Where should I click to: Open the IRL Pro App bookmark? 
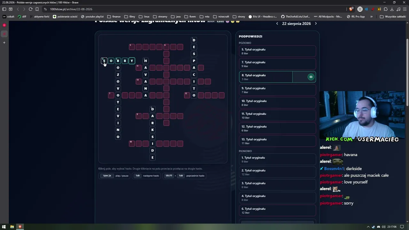[356, 17]
